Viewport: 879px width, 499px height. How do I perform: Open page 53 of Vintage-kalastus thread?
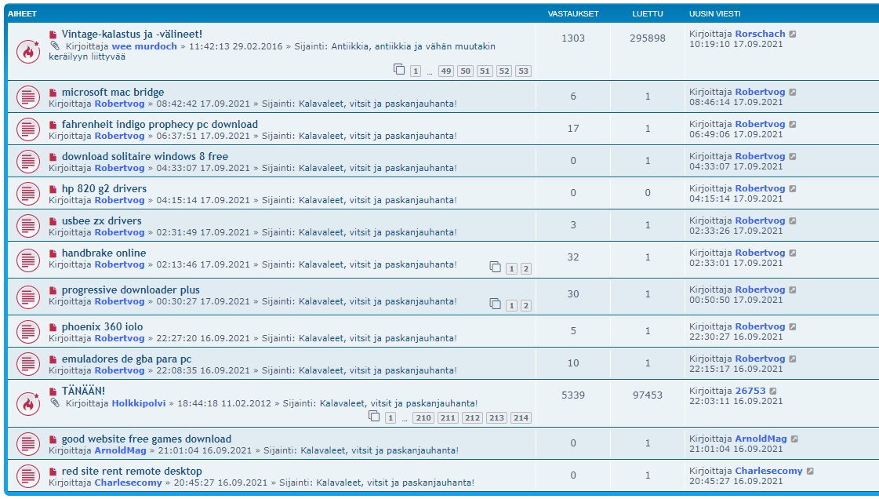coord(523,71)
